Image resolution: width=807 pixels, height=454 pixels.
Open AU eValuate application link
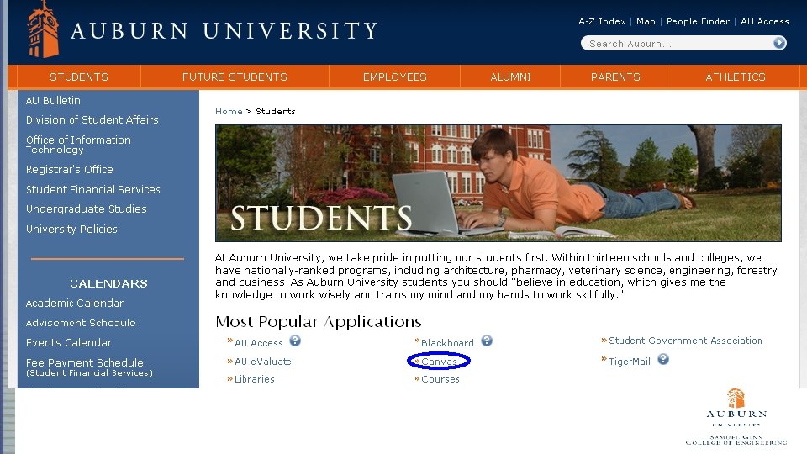click(x=263, y=362)
